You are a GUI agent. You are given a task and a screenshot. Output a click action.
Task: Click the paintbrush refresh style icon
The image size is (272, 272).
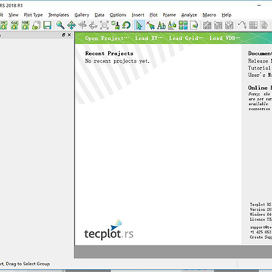tap(116, 25)
